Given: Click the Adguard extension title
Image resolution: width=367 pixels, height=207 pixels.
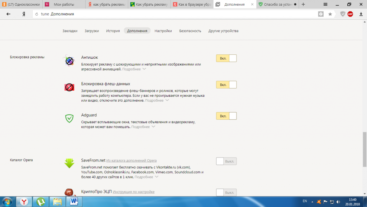Looking at the screenshot, I should click(x=89, y=115).
